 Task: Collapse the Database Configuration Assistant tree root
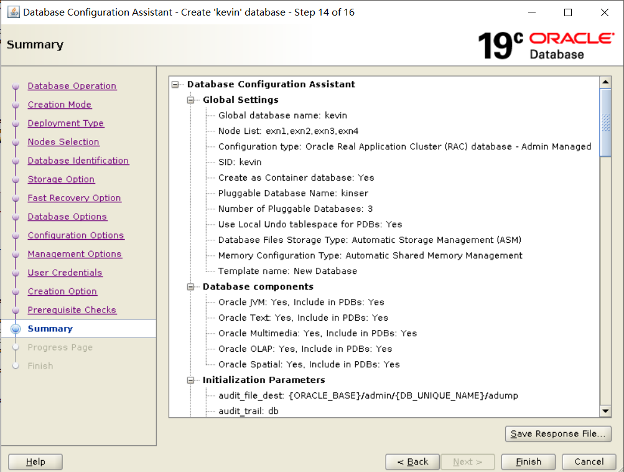[175, 85]
